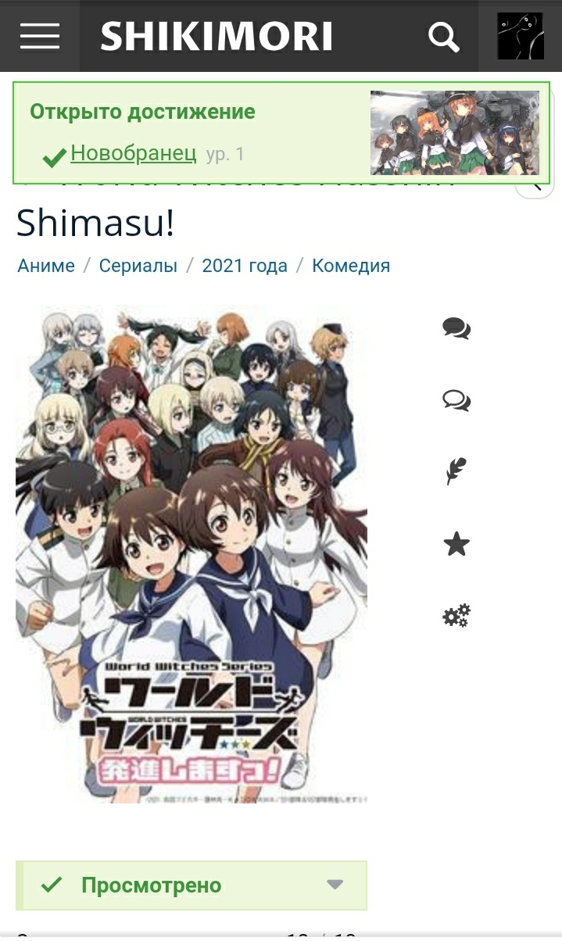Screen dimensions: 562x941
Task: Expand the Просмотрено status dropdown arrow
Action: tap(335, 885)
